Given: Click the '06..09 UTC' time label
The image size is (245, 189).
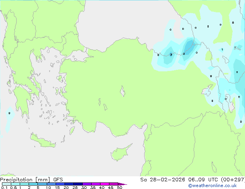Looking at the screenshot, I should click(x=202, y=180).
